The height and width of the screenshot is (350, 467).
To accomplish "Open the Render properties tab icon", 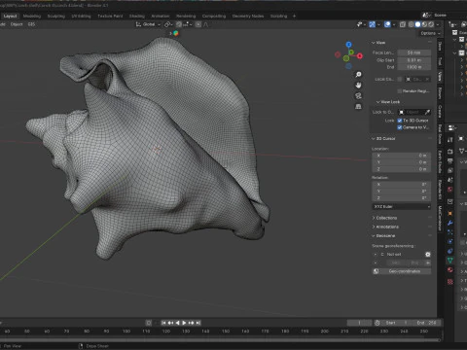I will (x=450, y=152).
